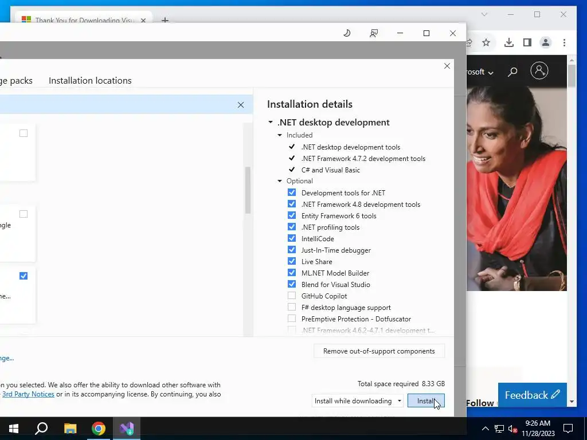Open Chrome tab search chevron
The width and height of the screenshot is (587, 440).
[x=484, y=14]
